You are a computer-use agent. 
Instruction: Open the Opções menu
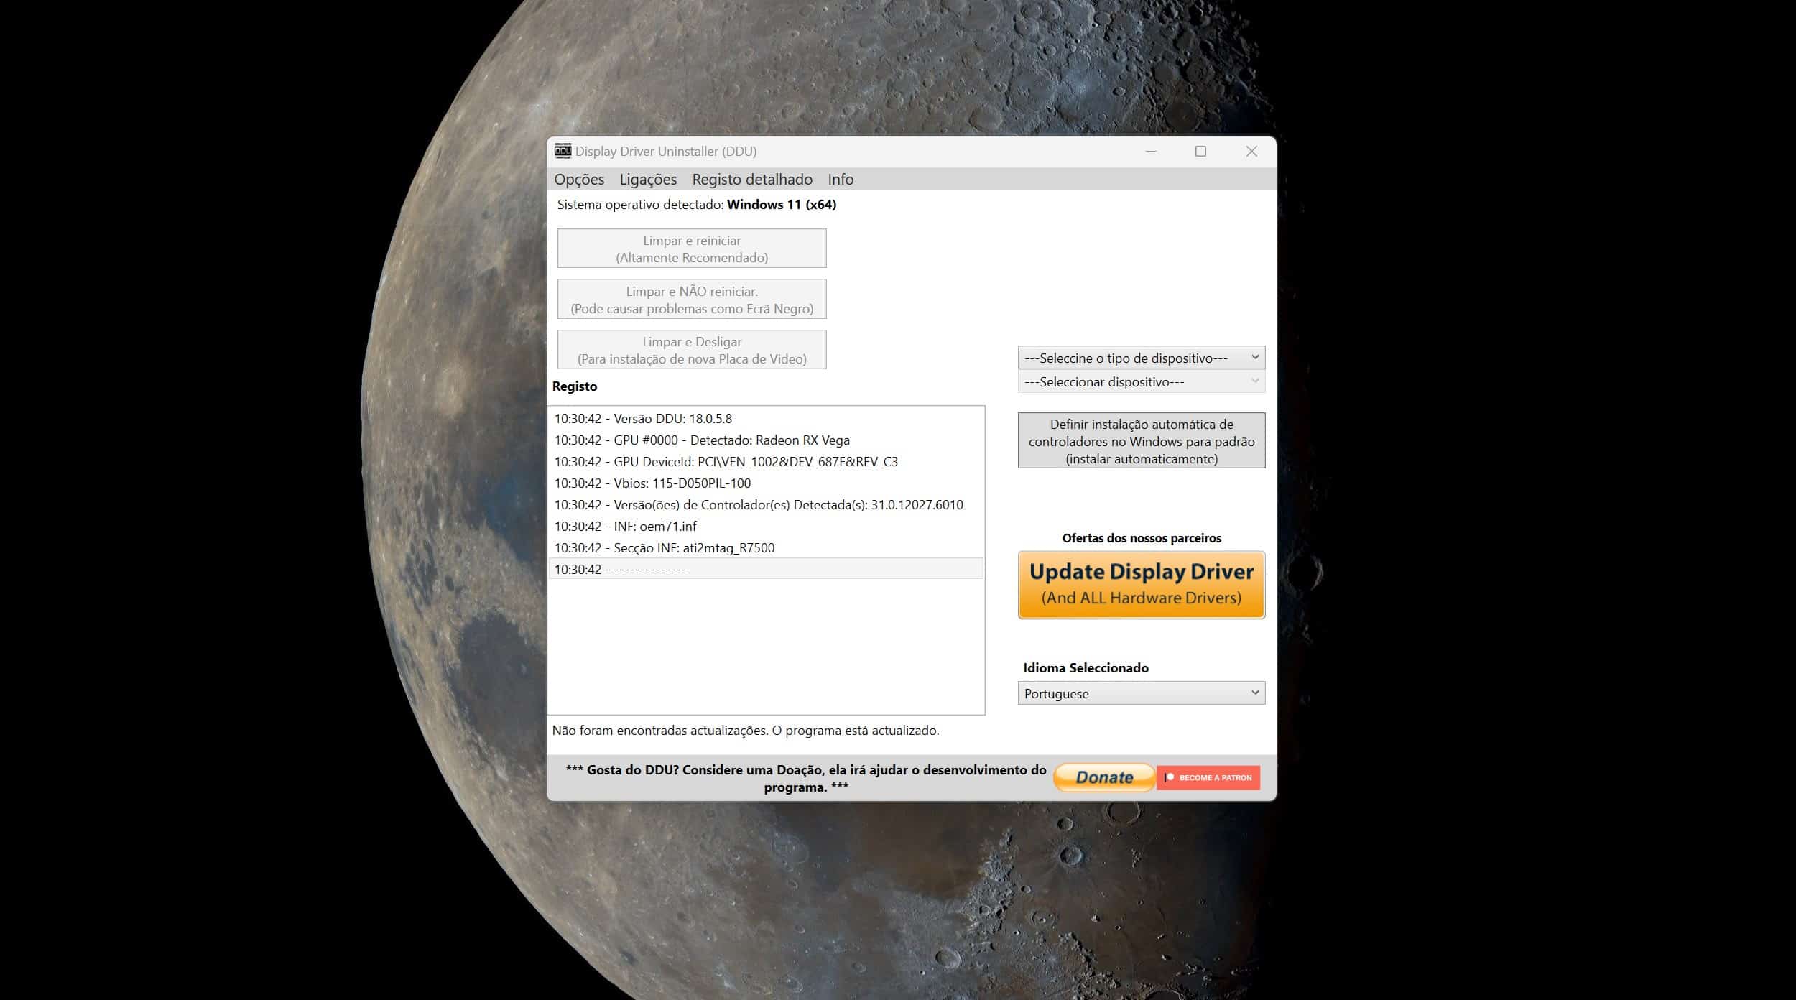tap(579, 180)
